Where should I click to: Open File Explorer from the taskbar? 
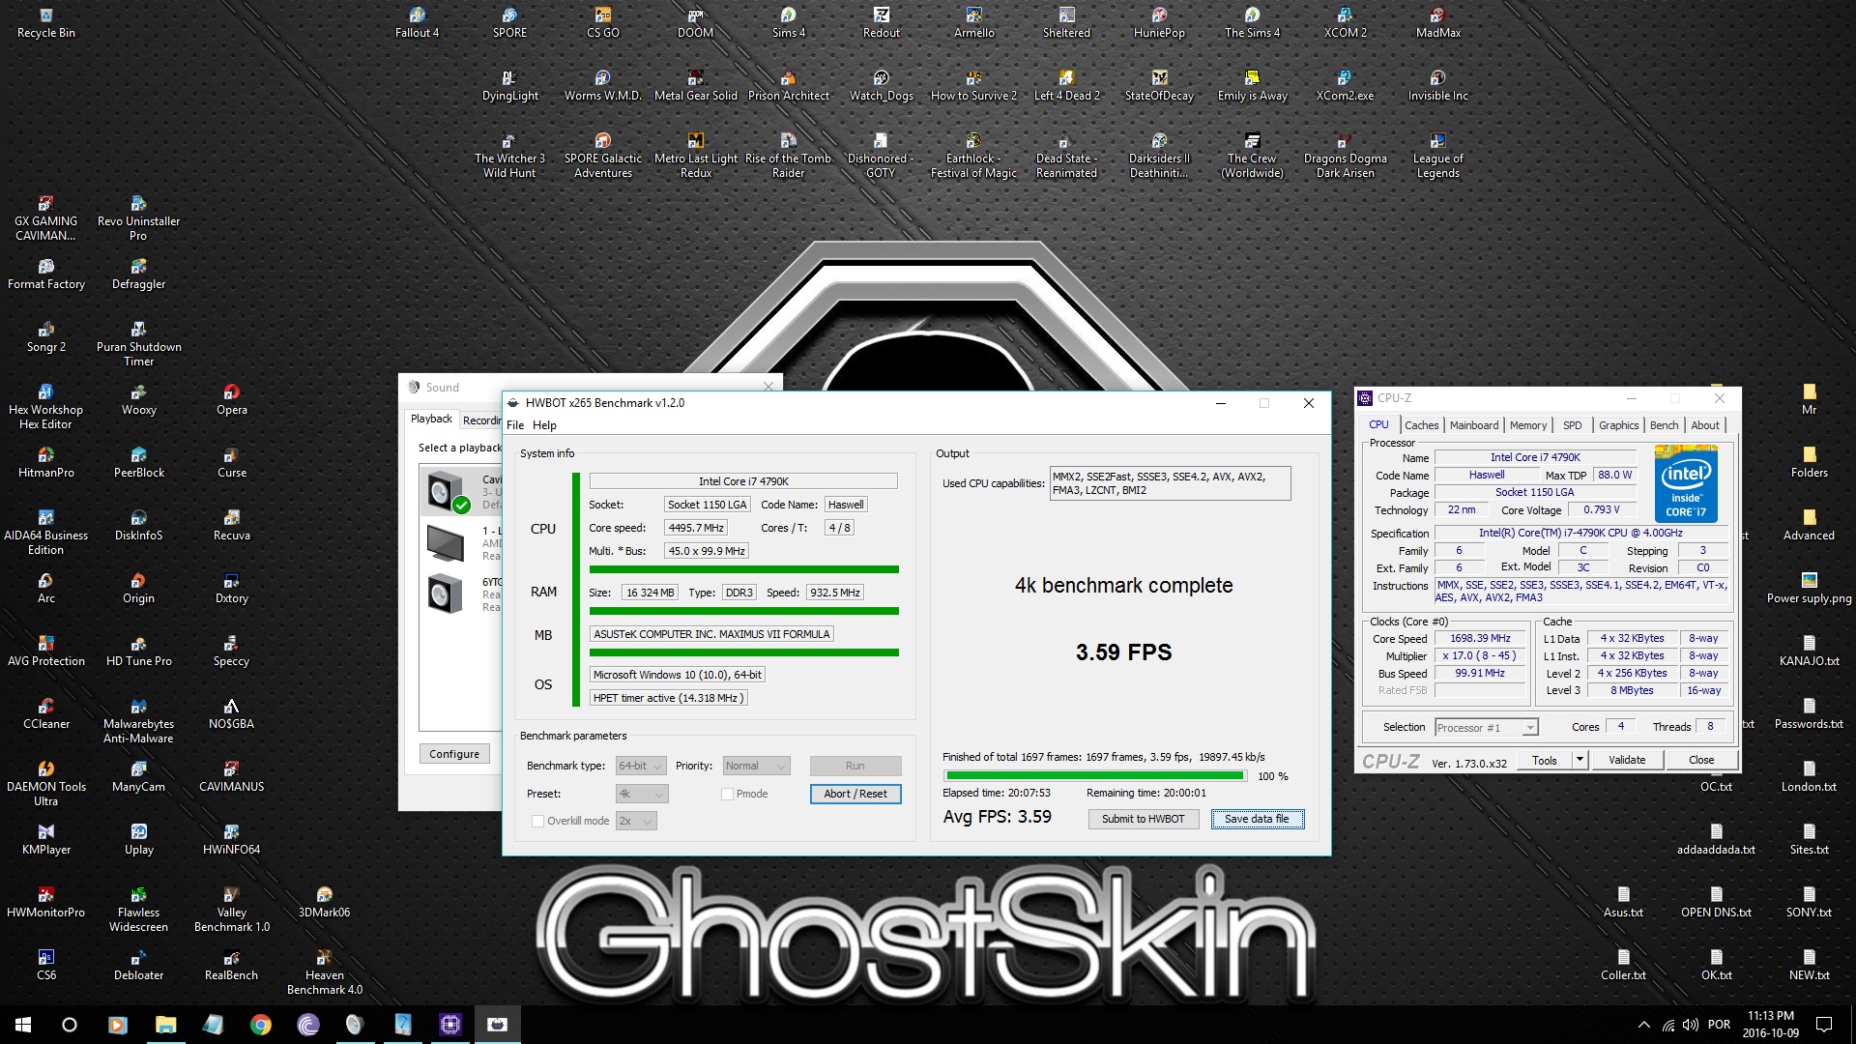(x=165, y=1025)
